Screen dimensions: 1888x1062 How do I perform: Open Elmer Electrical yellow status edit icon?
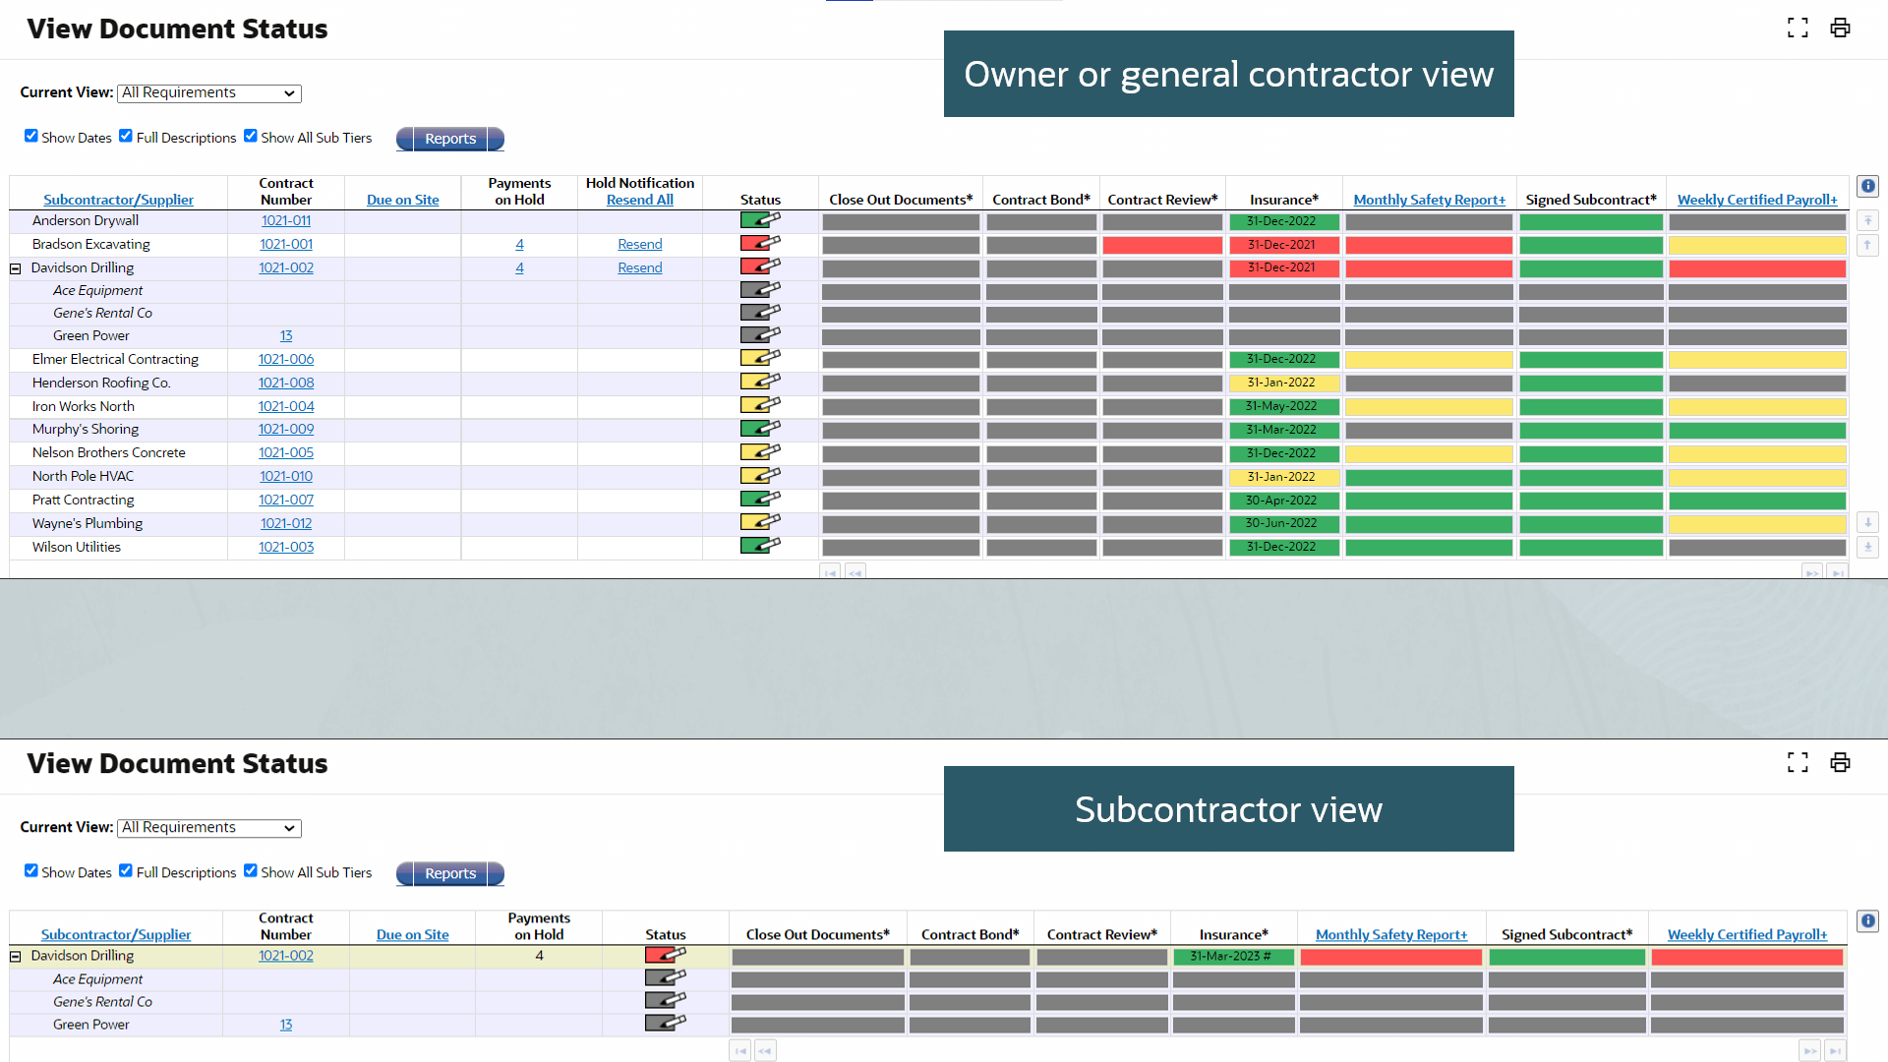pyautogui.click(x=760, y=358)
